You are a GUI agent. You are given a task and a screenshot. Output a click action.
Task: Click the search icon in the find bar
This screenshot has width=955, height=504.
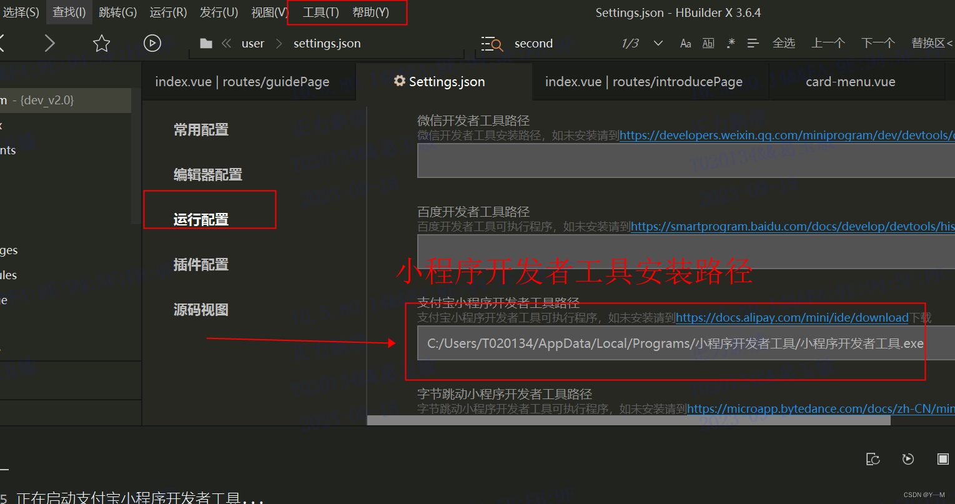492,43
